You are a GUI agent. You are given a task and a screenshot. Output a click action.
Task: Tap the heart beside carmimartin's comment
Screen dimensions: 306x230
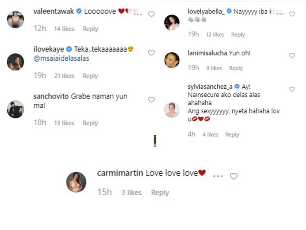coord(234,176)
